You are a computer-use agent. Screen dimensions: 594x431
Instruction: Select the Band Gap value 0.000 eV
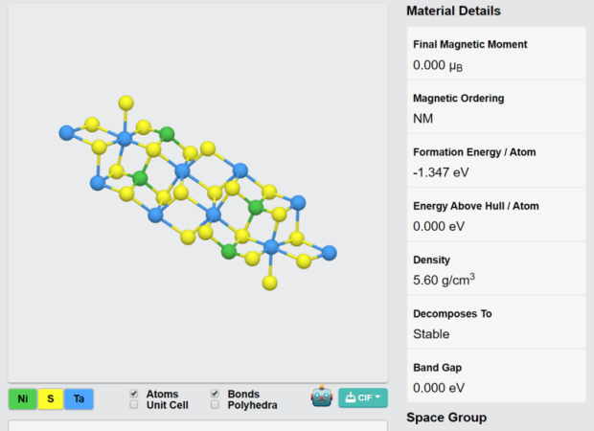point(438,388)
